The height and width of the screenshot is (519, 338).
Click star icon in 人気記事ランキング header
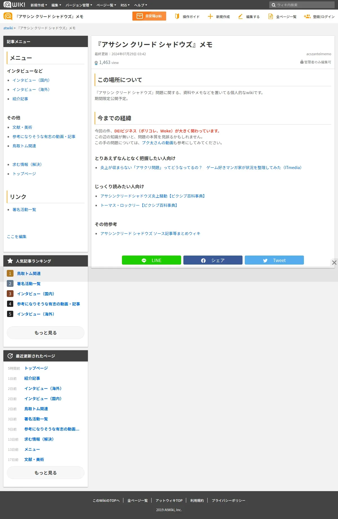10,261
